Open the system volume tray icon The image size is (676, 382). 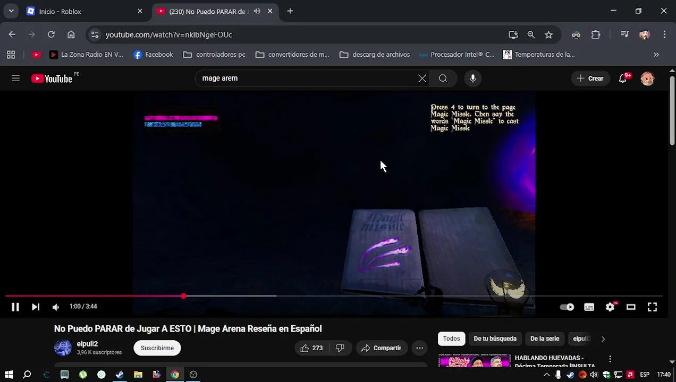point(594,375)
